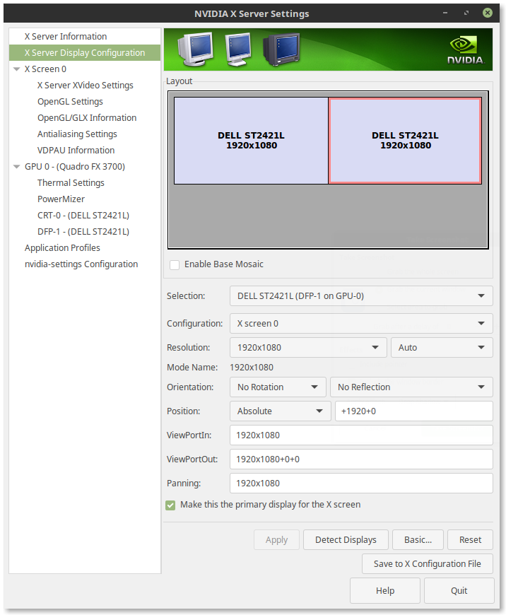Enable Base Mosaic checkbox
Screen dimensions: 506x615
point(175,265)
